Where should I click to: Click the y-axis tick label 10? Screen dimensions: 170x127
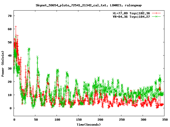pyautogui.click(x=10, y=95)
